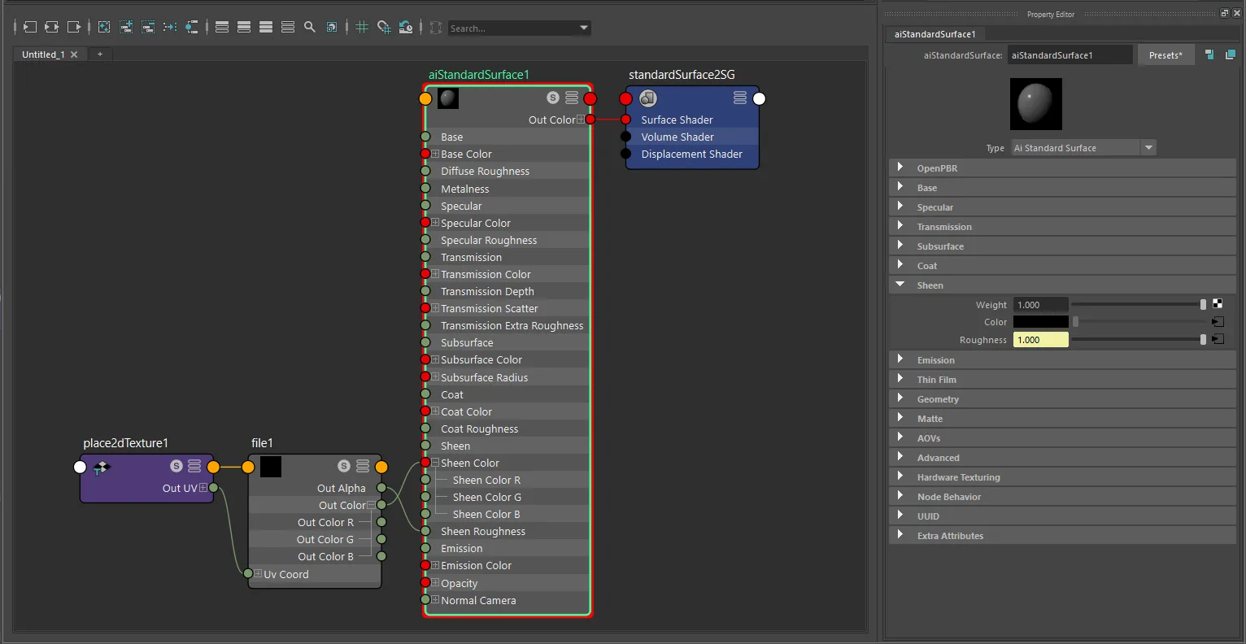Expand Base Color attribute on node

click(435, 154)
